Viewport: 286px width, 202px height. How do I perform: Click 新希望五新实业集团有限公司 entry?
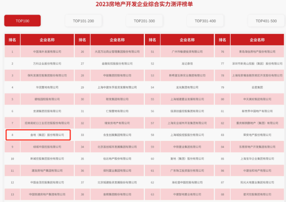(187, 75)
